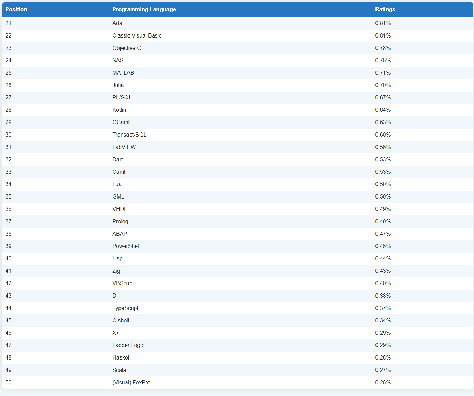
Task: Click the Kotlin language entry
Action: coord(119,110)
